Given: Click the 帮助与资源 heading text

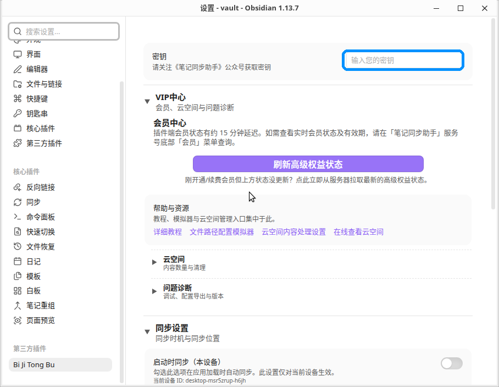Looking at the screenshot, I should [171, 208].
